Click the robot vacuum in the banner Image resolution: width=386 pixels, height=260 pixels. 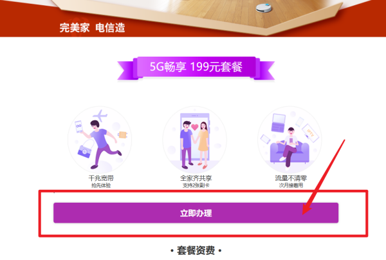tap(264, 8)
